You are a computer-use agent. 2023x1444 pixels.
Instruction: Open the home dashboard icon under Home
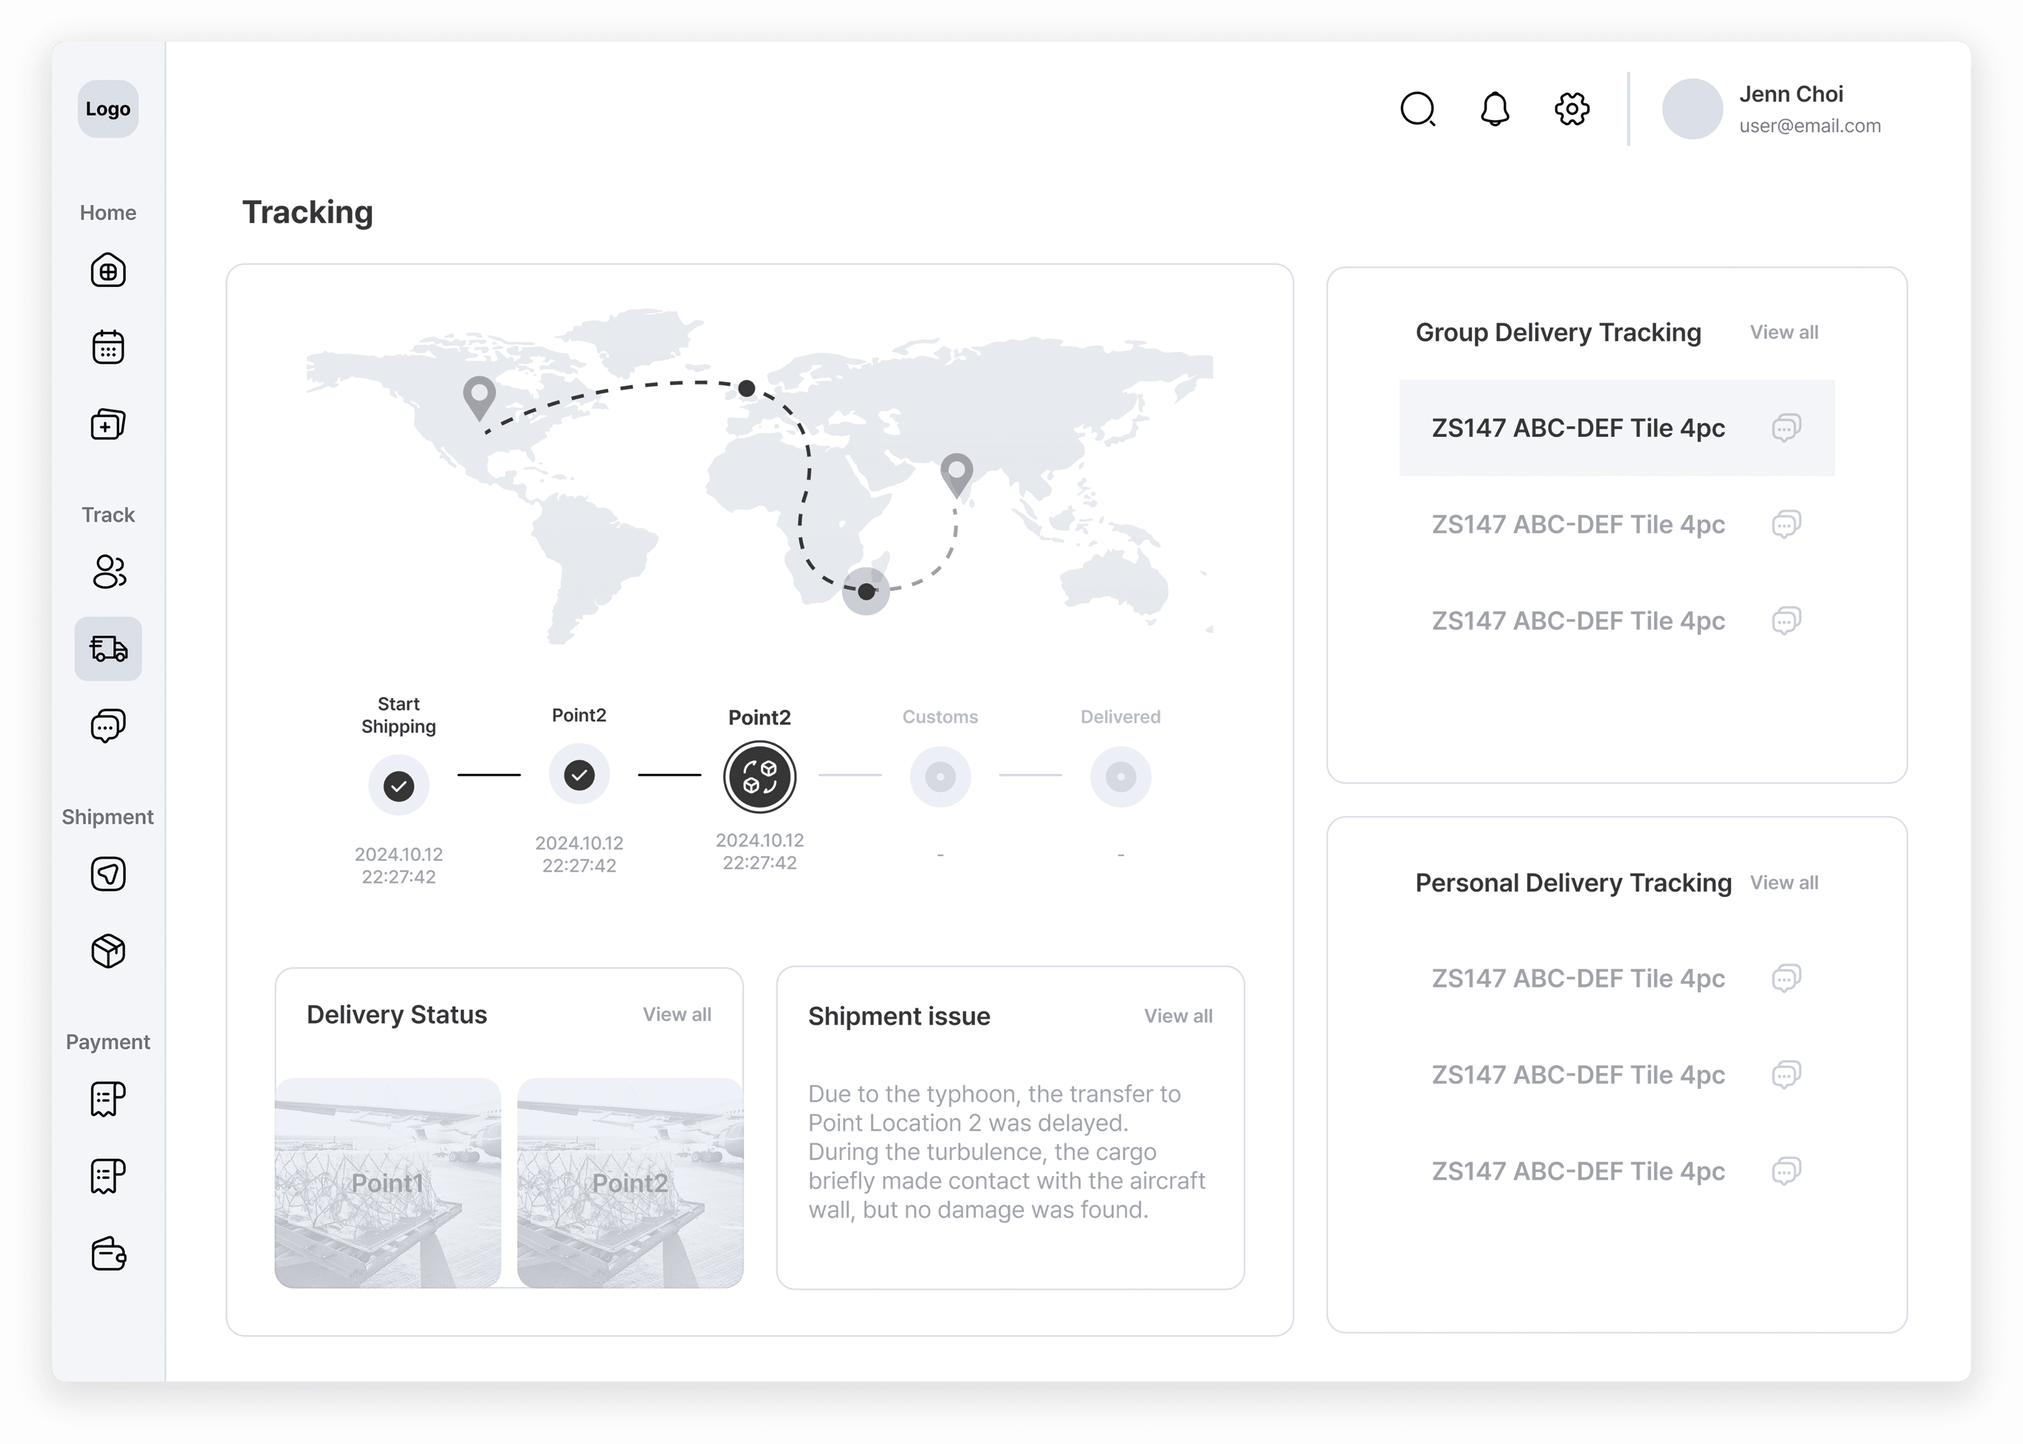pos(109,270)
